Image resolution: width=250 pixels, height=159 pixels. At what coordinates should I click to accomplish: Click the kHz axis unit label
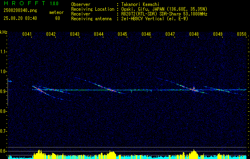pos(4,32)
